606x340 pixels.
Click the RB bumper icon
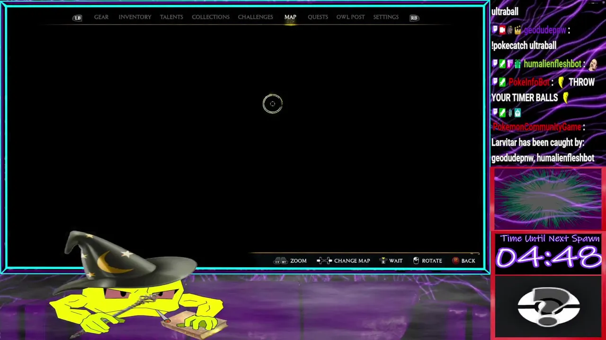click(414, 18)
